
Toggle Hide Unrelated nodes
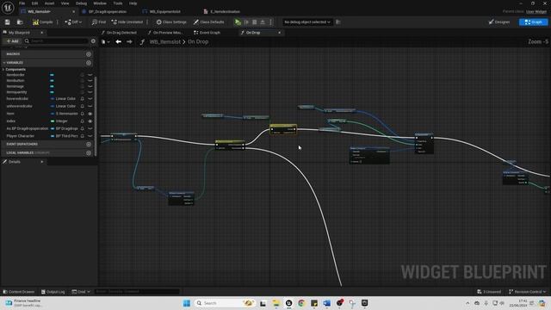[127, 22]
